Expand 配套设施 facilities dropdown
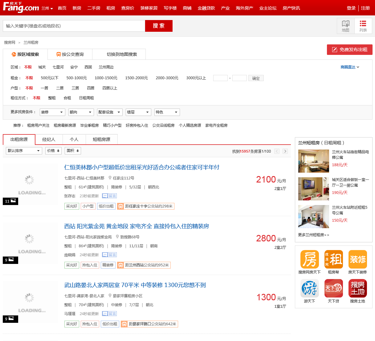The width and height of the screenshot is (375, 341). (110, 112)
